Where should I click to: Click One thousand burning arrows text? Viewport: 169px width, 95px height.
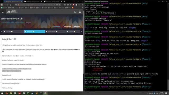coord(11,84)
